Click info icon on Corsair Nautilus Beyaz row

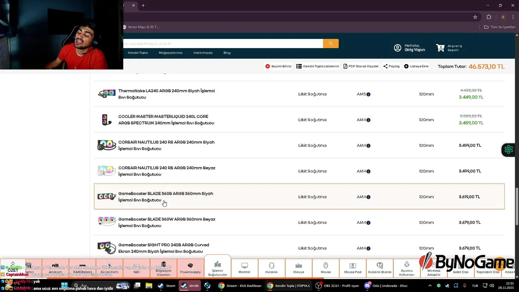(x=368, y=172)
